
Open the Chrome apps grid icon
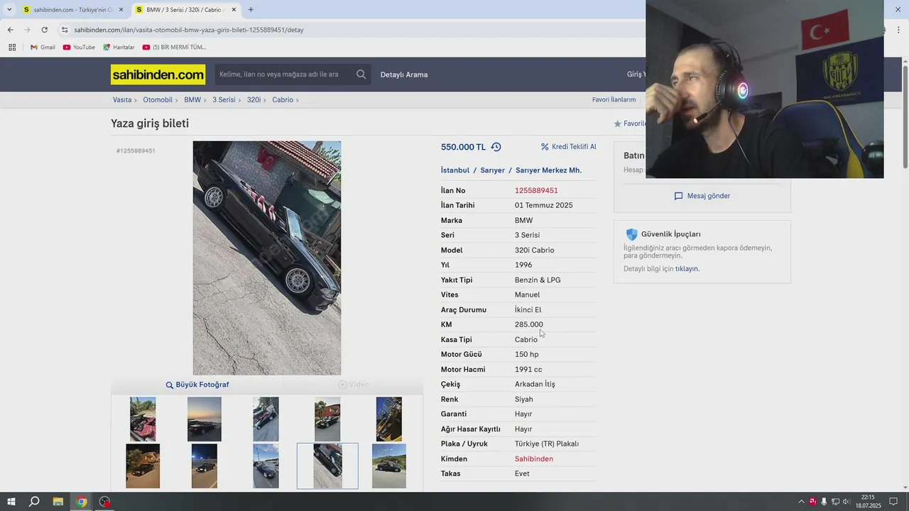12,48
